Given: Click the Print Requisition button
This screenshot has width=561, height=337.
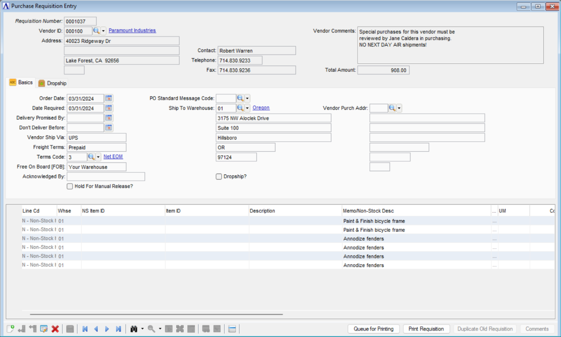Looking at the screenshot, I should (426, 329).
